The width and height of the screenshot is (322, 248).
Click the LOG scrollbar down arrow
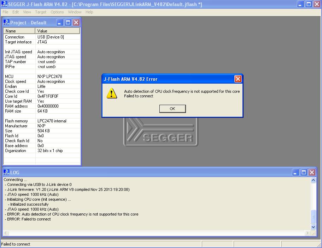point(314,227)
